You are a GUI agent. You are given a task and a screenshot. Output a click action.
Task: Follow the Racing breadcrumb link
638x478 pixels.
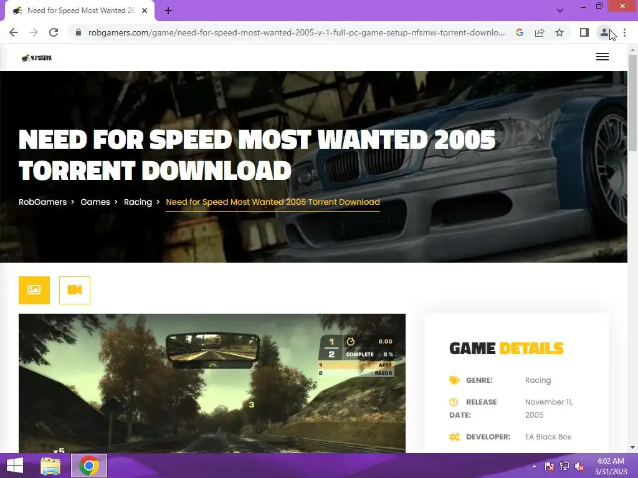pyautogui.click(x=138, y=202)
